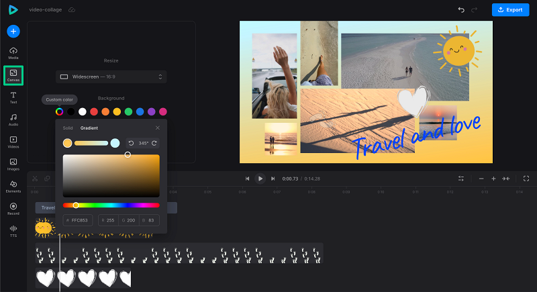Open the Text sidebar tool

[13, 97]
